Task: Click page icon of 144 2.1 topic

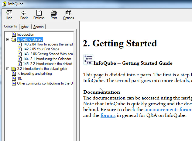Action: (x=20, y=59)
